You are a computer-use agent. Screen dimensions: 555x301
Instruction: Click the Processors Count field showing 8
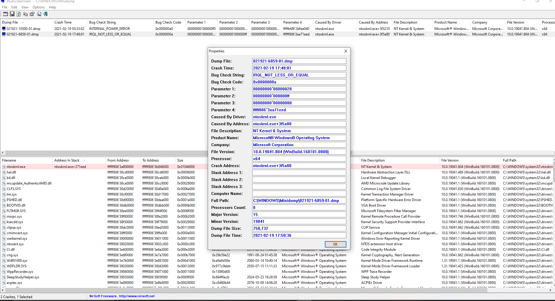coord(299,207)
